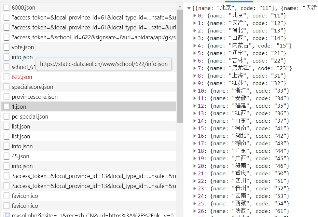Click the scrollbar up arrow
Viewport: 318px width, 217px height.
tap(180, 7)
